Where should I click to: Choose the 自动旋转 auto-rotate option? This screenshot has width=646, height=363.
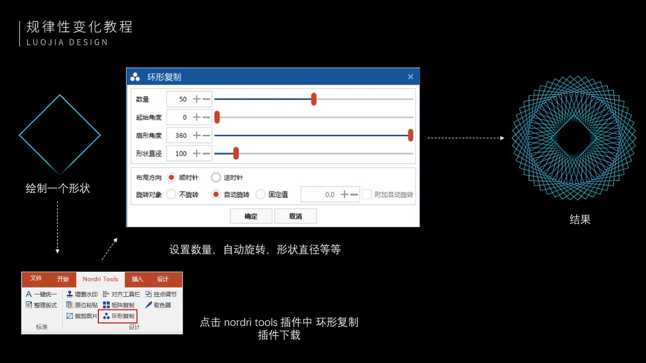(216, 195)
